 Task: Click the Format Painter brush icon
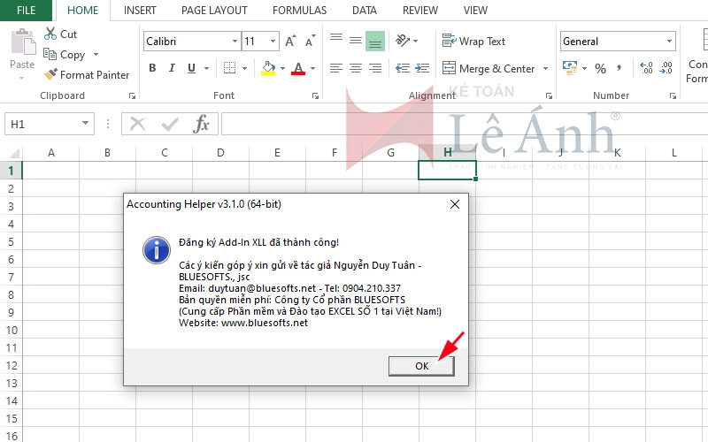point(50,75)
